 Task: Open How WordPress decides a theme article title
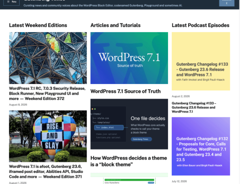pos(129,161)
